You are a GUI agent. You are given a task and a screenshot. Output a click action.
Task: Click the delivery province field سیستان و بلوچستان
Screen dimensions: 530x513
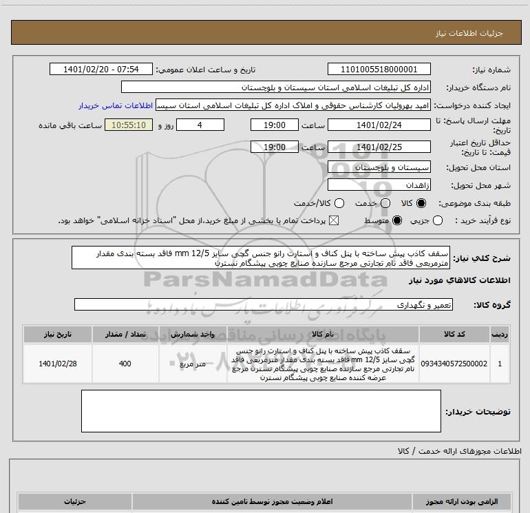[x=379, y=167]
